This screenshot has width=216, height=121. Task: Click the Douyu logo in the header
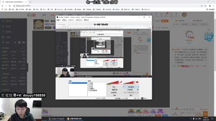tap(32, 15)
